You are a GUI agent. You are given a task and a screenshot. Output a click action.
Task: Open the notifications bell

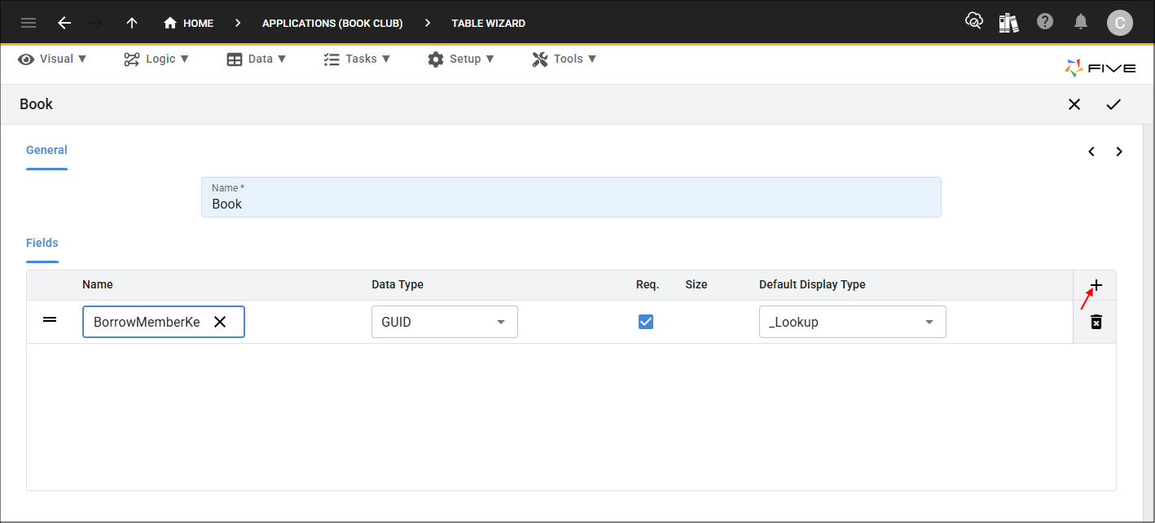point(1081,22)
